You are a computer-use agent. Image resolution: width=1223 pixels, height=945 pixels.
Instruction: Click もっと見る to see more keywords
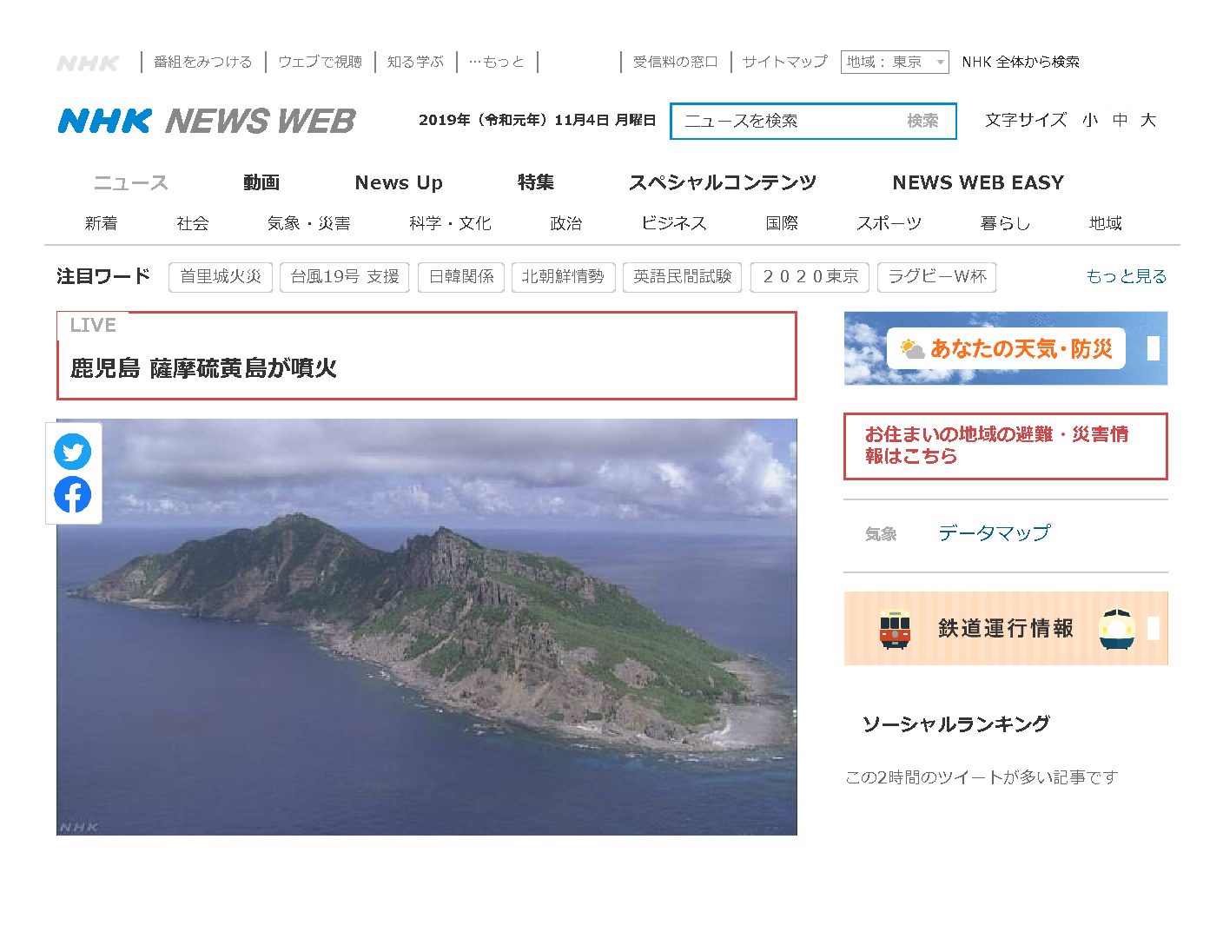pyautogui.click(x=1127, y=276)
